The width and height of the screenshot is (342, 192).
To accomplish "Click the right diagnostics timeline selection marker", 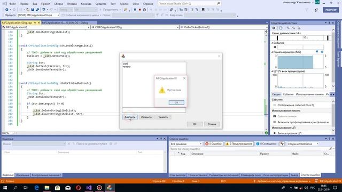I will coord(328,38).
